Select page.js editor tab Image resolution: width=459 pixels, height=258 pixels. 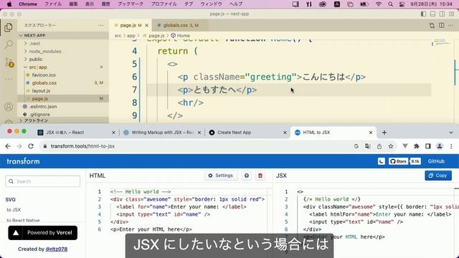click(131, 26)
